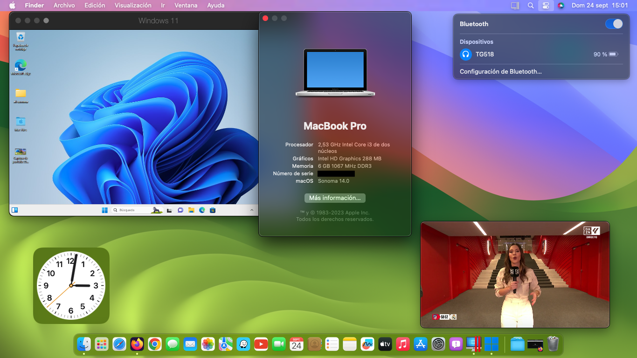Open the Edición menu
This screenshot has width=637, height=358.
(95, 6)
